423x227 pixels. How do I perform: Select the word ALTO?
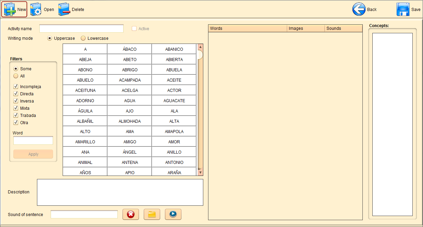(85, 131)
